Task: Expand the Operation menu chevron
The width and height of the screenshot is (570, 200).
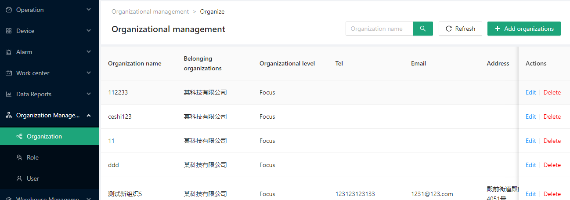Action: [89, 10]
